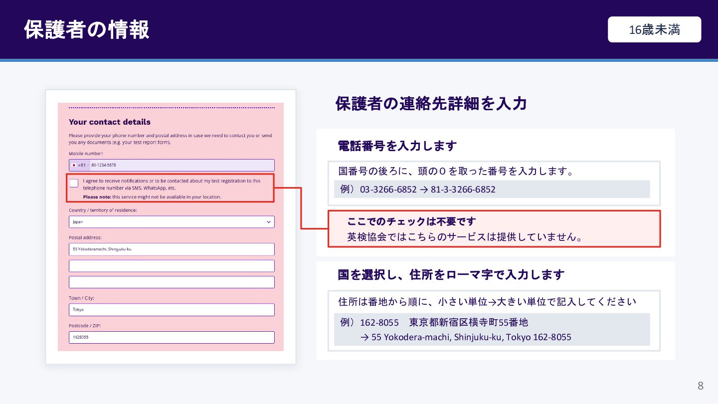Viewport: 718px width, 404px height.
Task: Click the Your contact details heading
Action: pos(110,122)
